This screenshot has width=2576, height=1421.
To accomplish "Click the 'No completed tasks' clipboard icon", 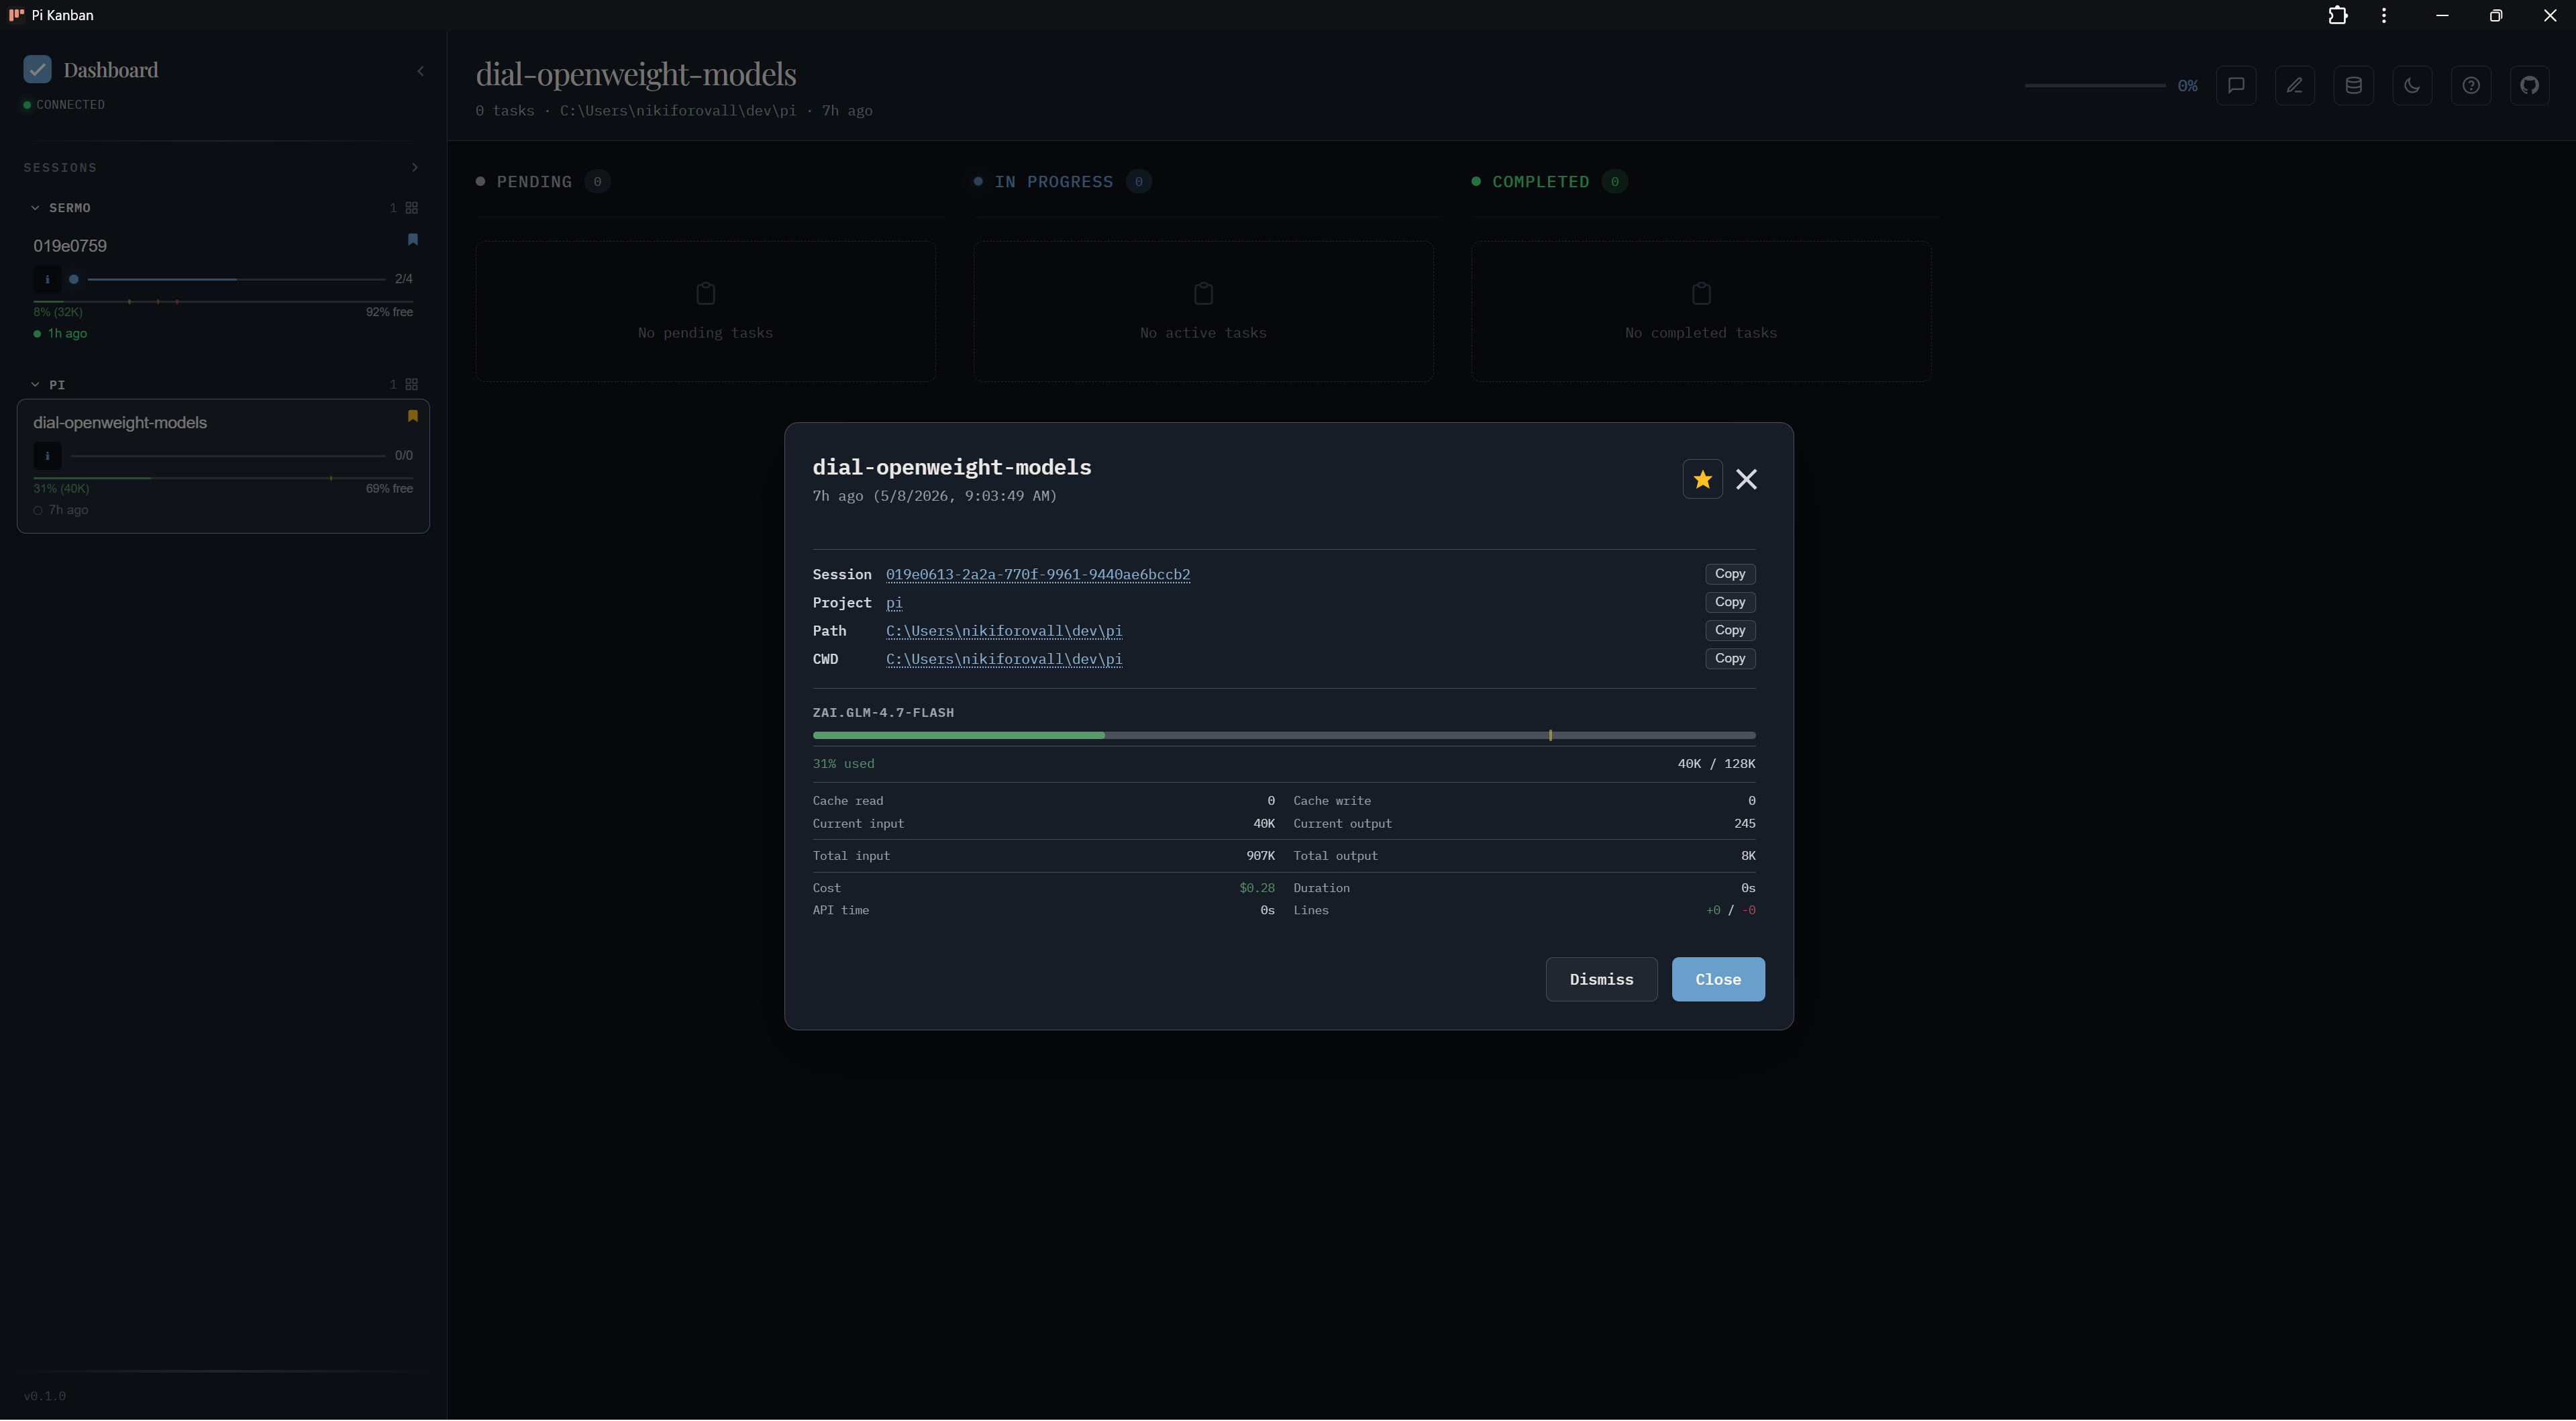I will (x=1701, y=293).
